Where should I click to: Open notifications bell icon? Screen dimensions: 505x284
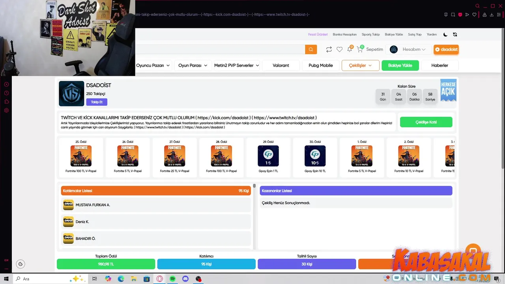tap(350, 49)
